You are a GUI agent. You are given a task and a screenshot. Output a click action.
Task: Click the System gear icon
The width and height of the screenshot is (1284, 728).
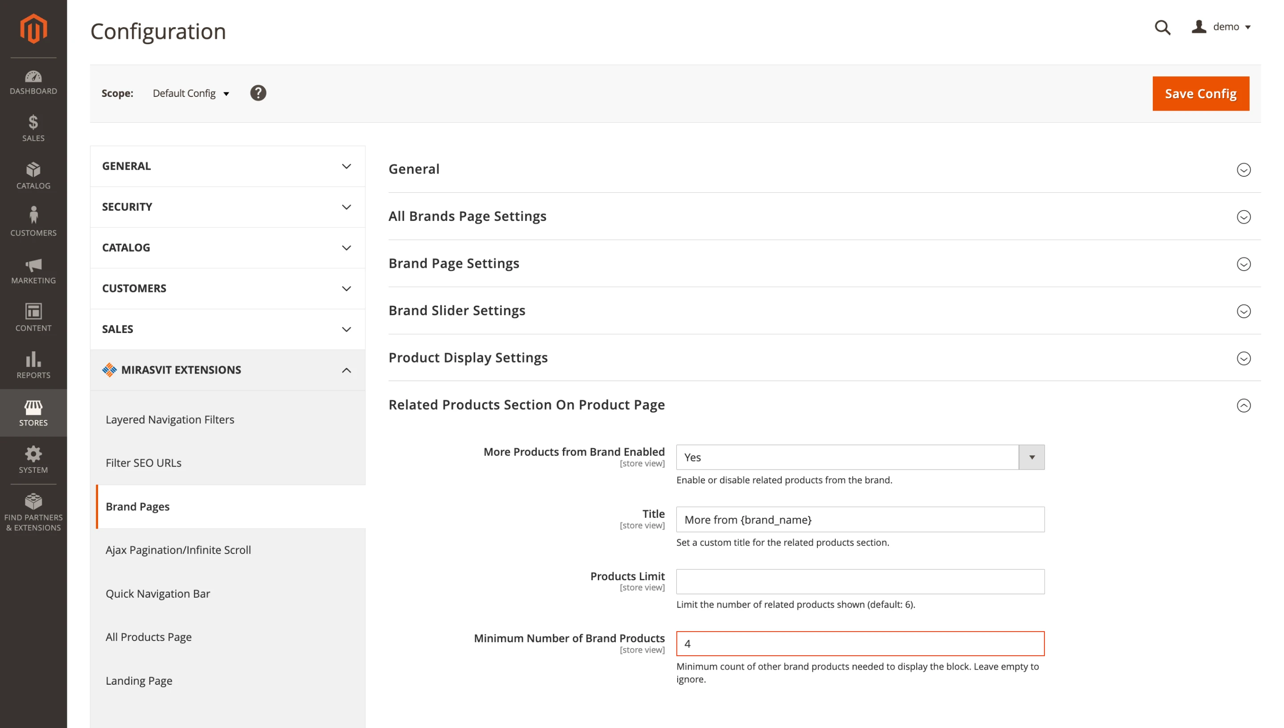point(33,459)
